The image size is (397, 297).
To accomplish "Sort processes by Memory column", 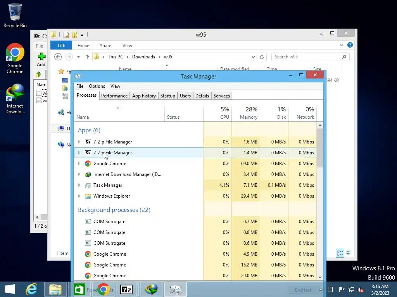I will click(x=246, y=113).
